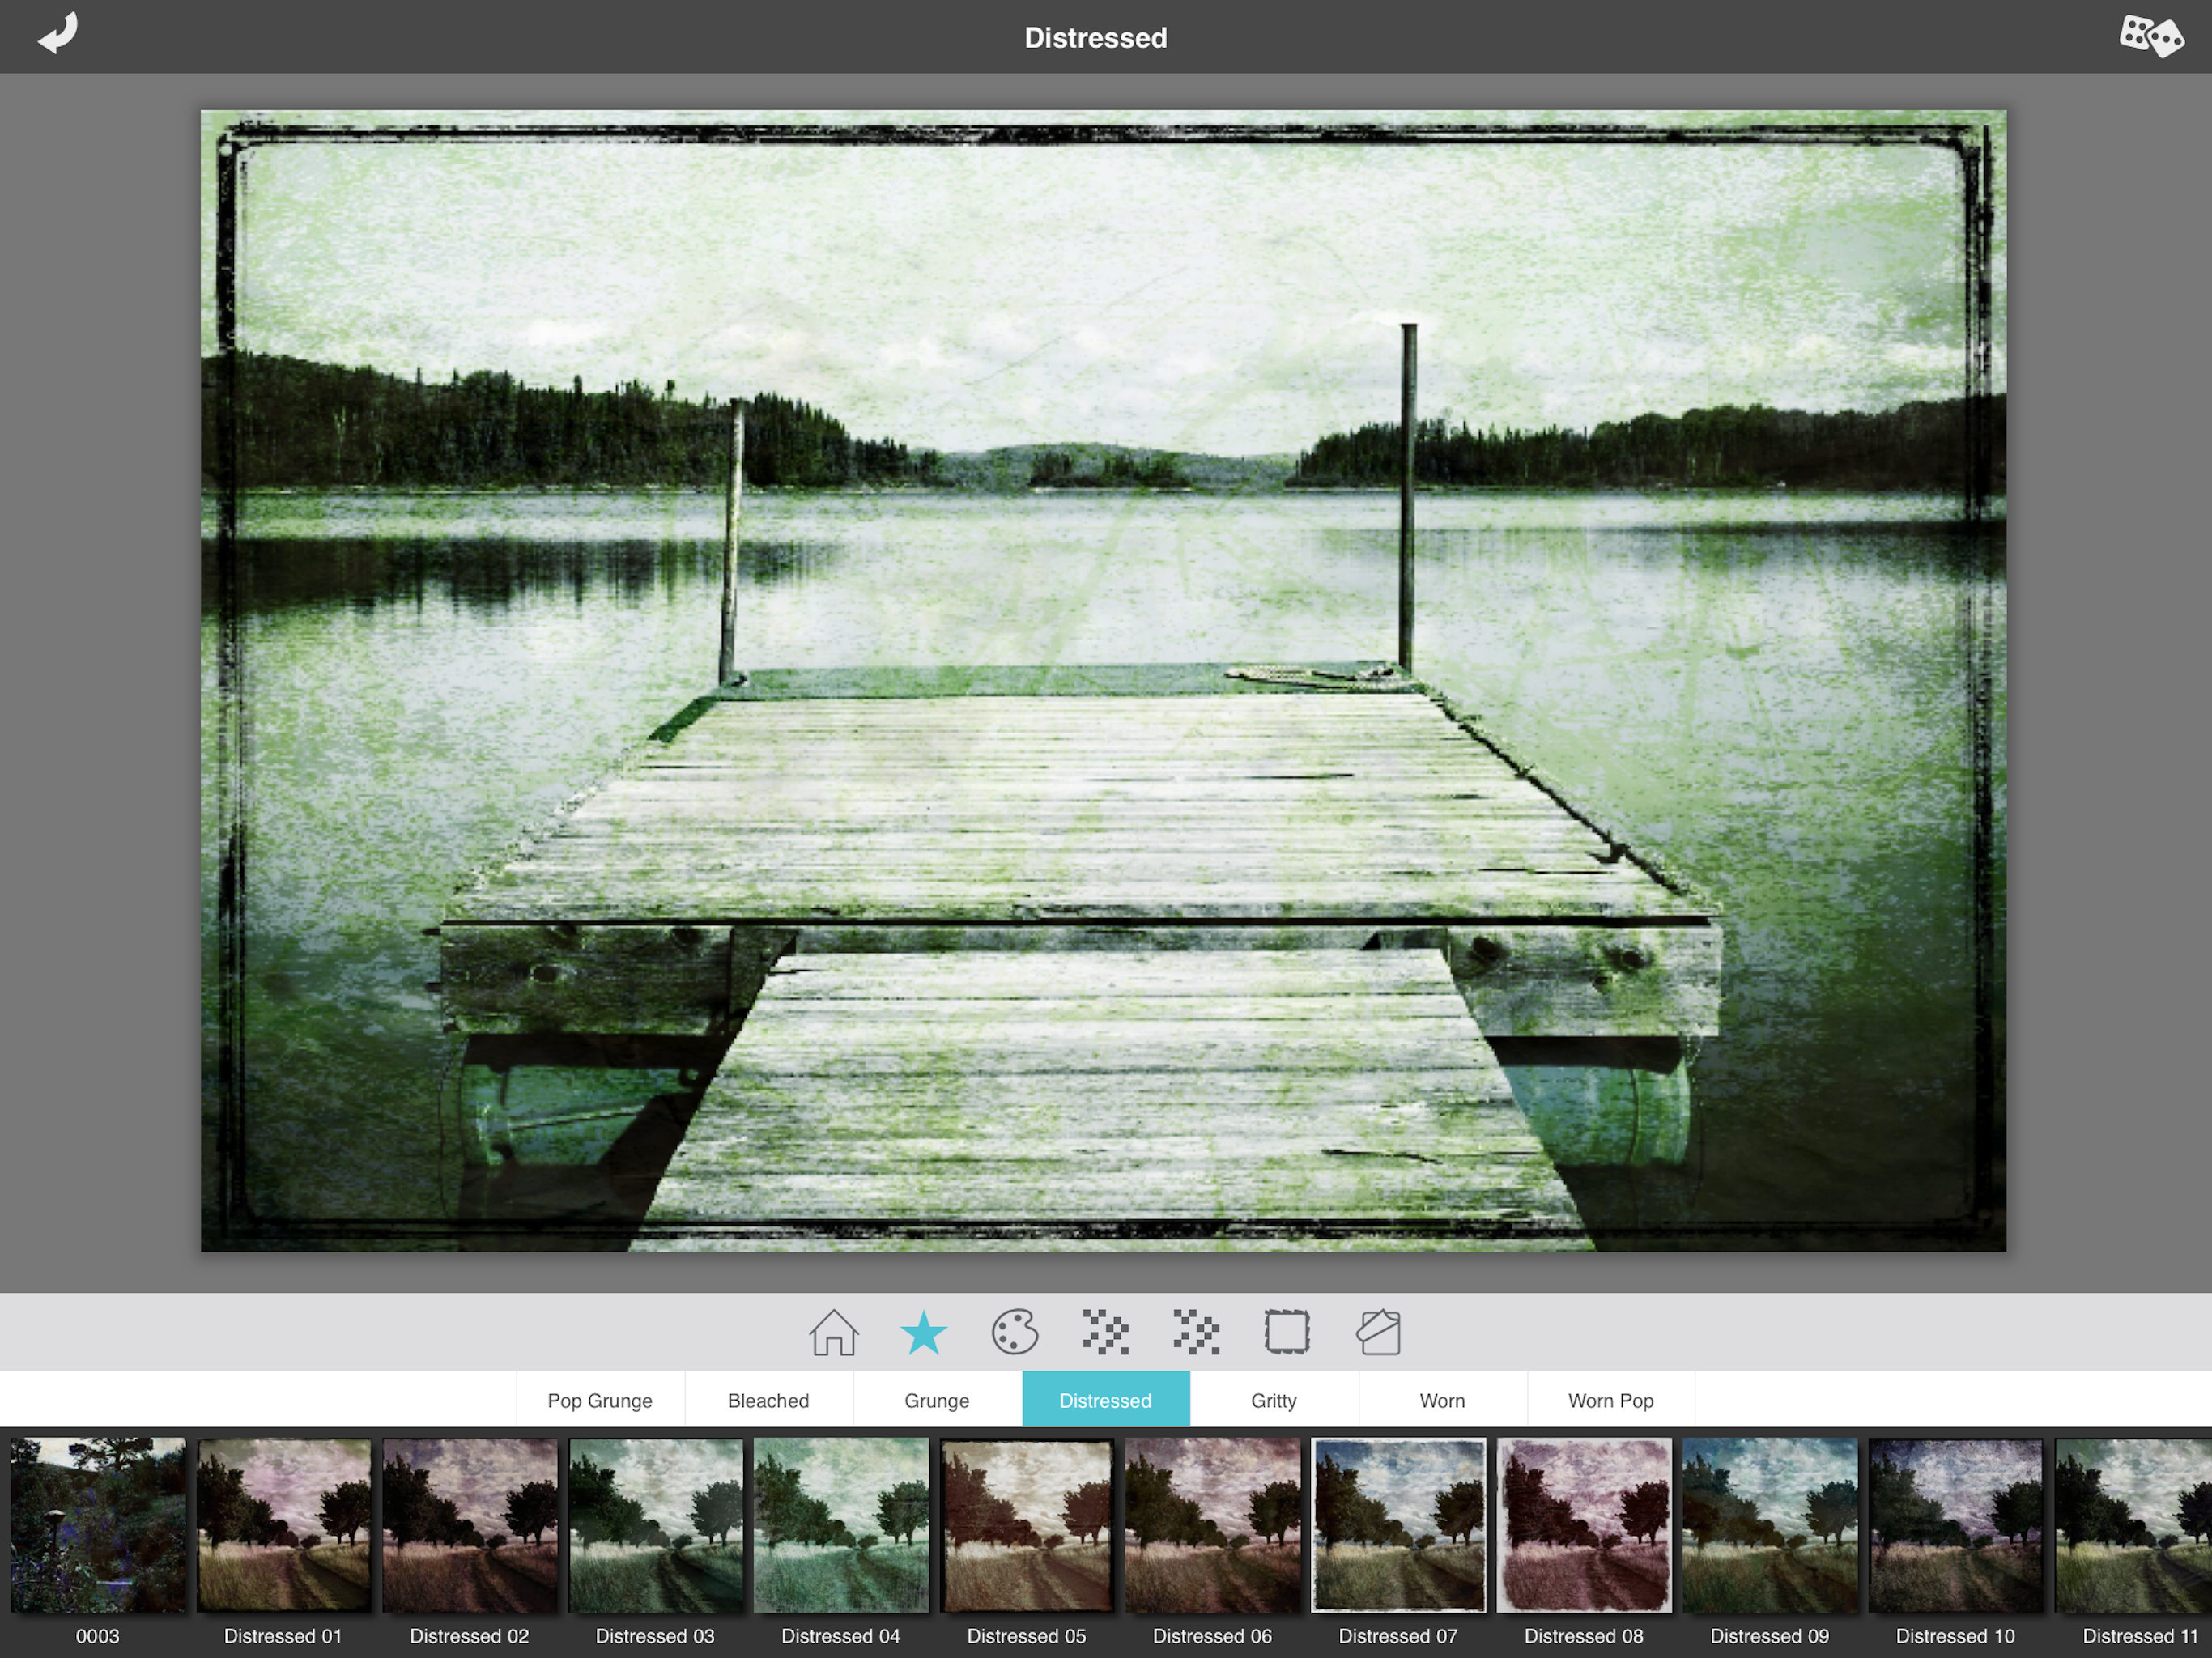Screen dimensions: 2212x1658
Task: Pick the Distressed 10 preset thumbnail
Action: (1955, 1525)
